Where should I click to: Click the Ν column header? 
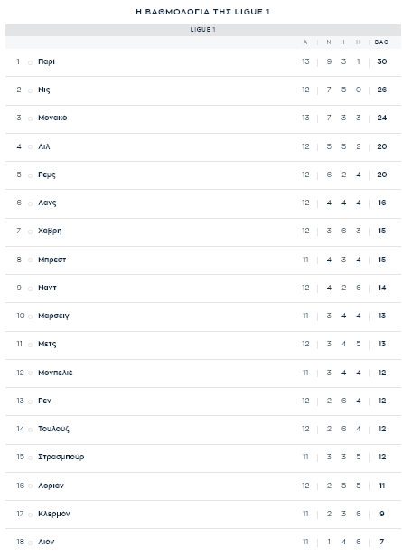(329, 42)
